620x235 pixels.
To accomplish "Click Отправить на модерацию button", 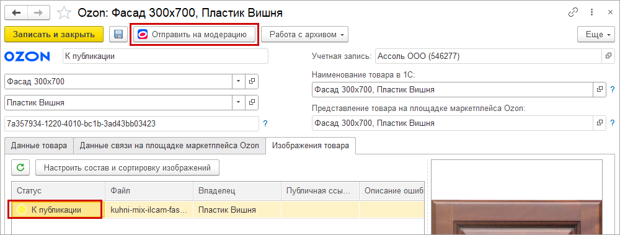I will point(194,35).
